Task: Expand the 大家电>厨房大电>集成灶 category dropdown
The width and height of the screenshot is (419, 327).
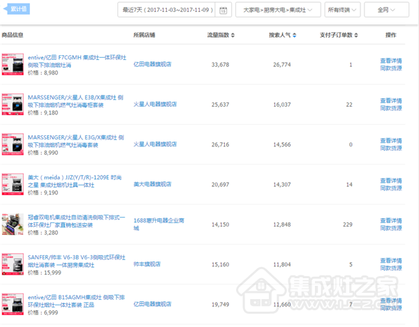Action: (278, 10)
